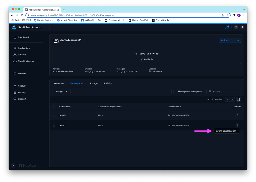Viewport: 256px width, 182px height.
Task: Go to previous page of entries
Action: click(228, 99)
